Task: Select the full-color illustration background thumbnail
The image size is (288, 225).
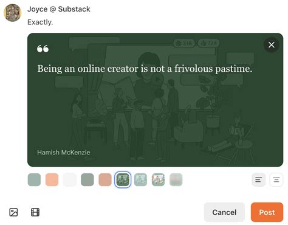Action: [x=158, y=179]
